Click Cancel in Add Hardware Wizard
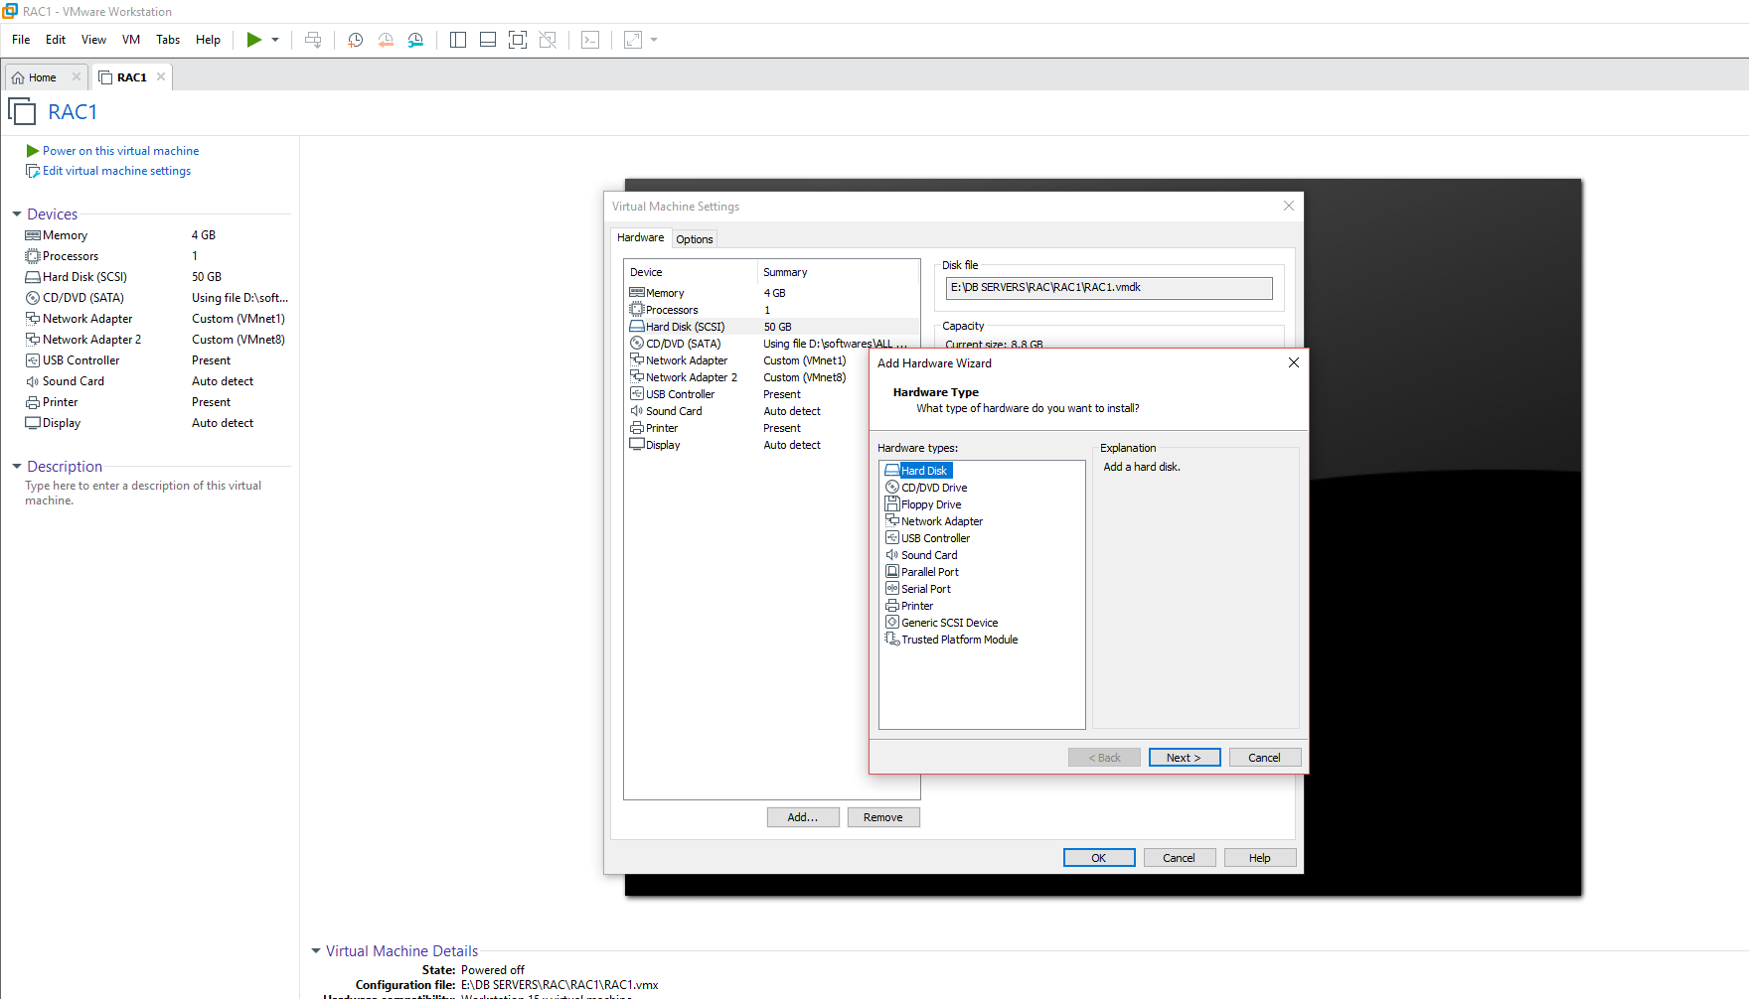 pyautogui.click(x=1265, y=758)
